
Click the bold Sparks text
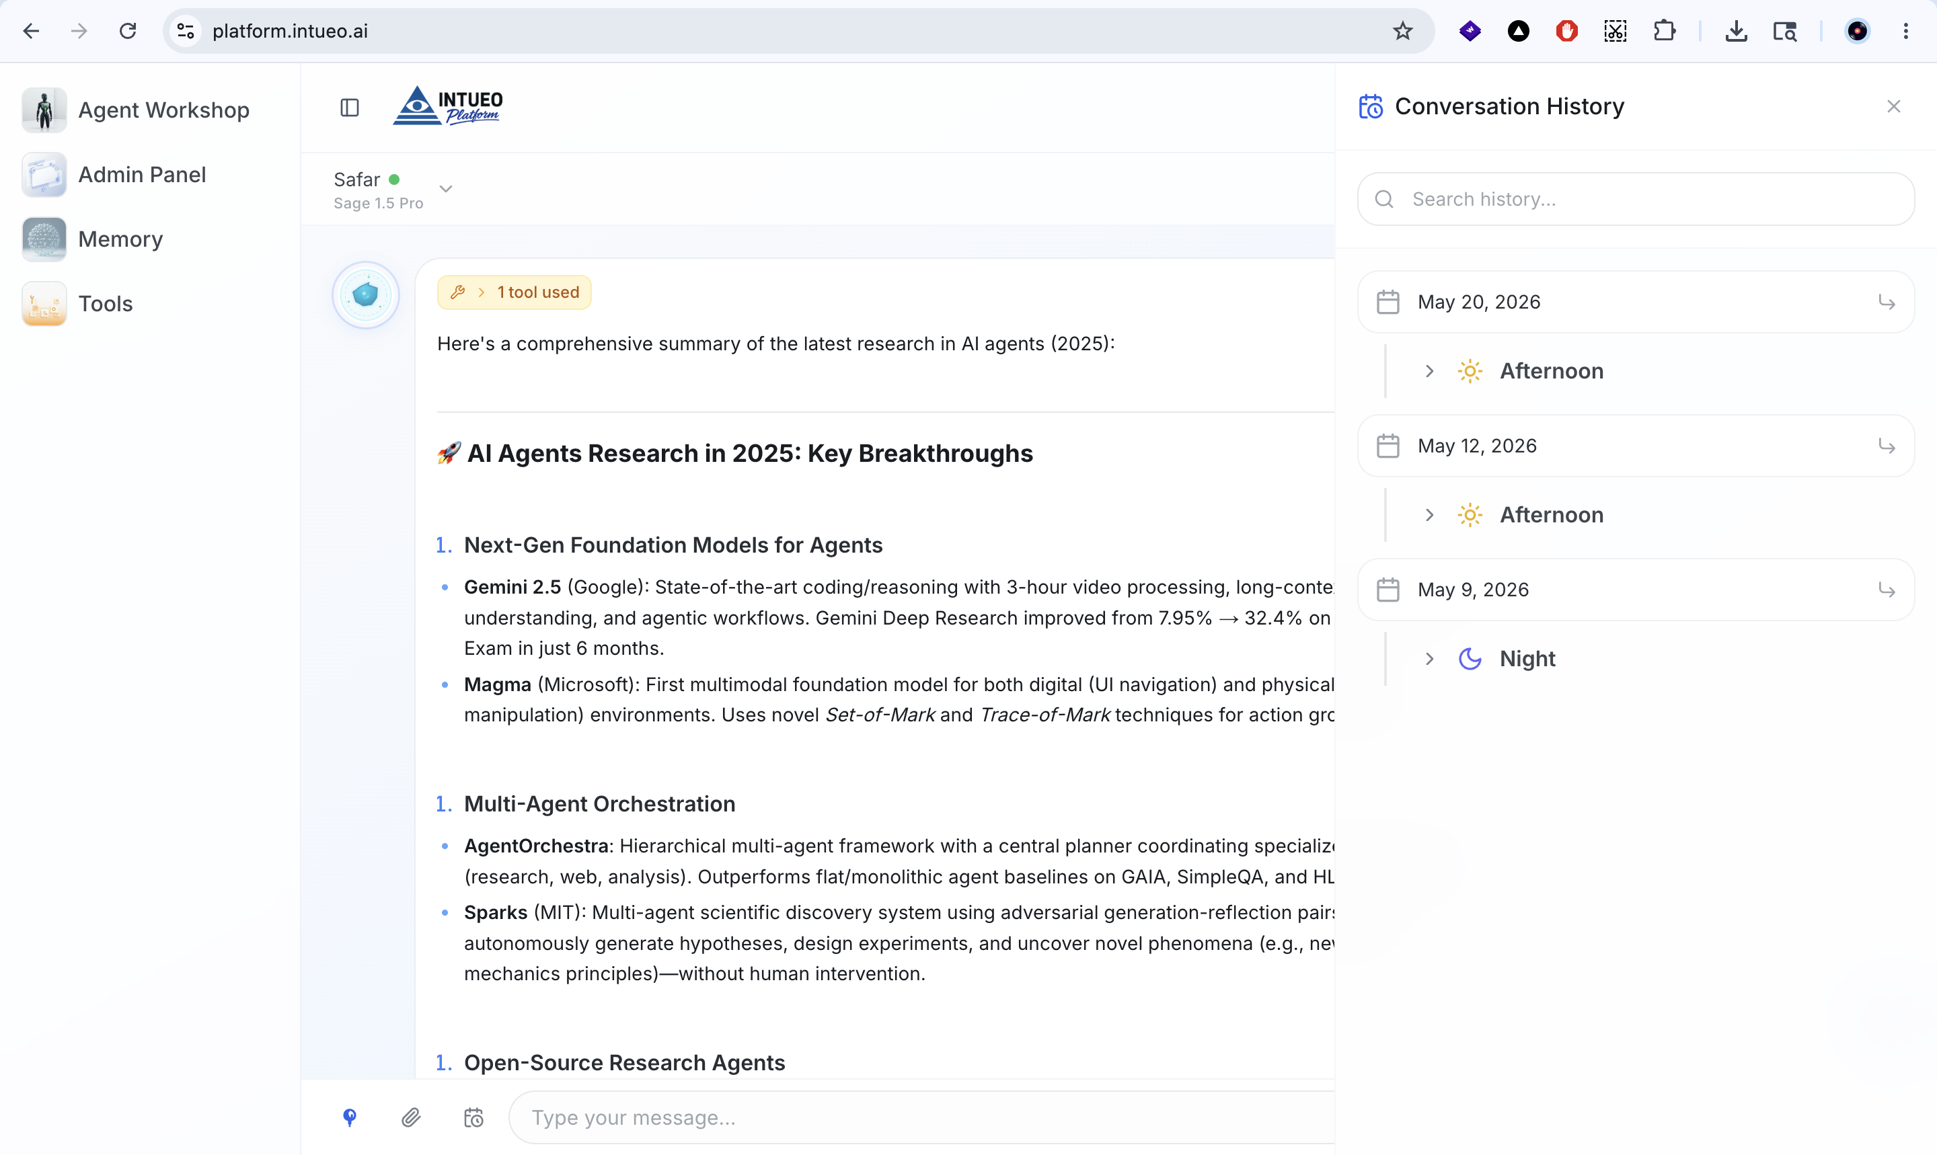[x=496, y=913]
